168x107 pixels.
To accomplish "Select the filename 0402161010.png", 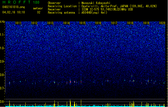I will pos(14,7).
